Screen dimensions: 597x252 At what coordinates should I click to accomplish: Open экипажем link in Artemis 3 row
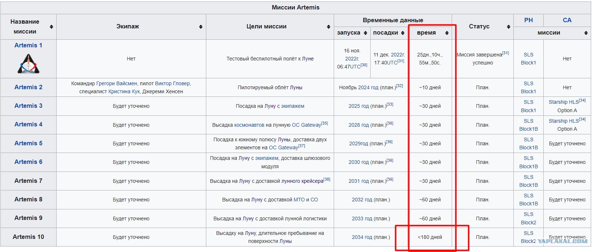pos(292,106)
